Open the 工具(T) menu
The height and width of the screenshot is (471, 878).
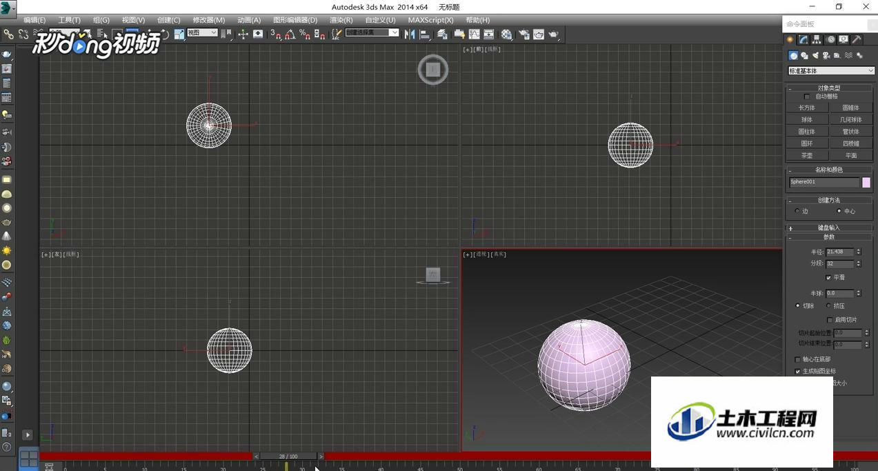69,20
